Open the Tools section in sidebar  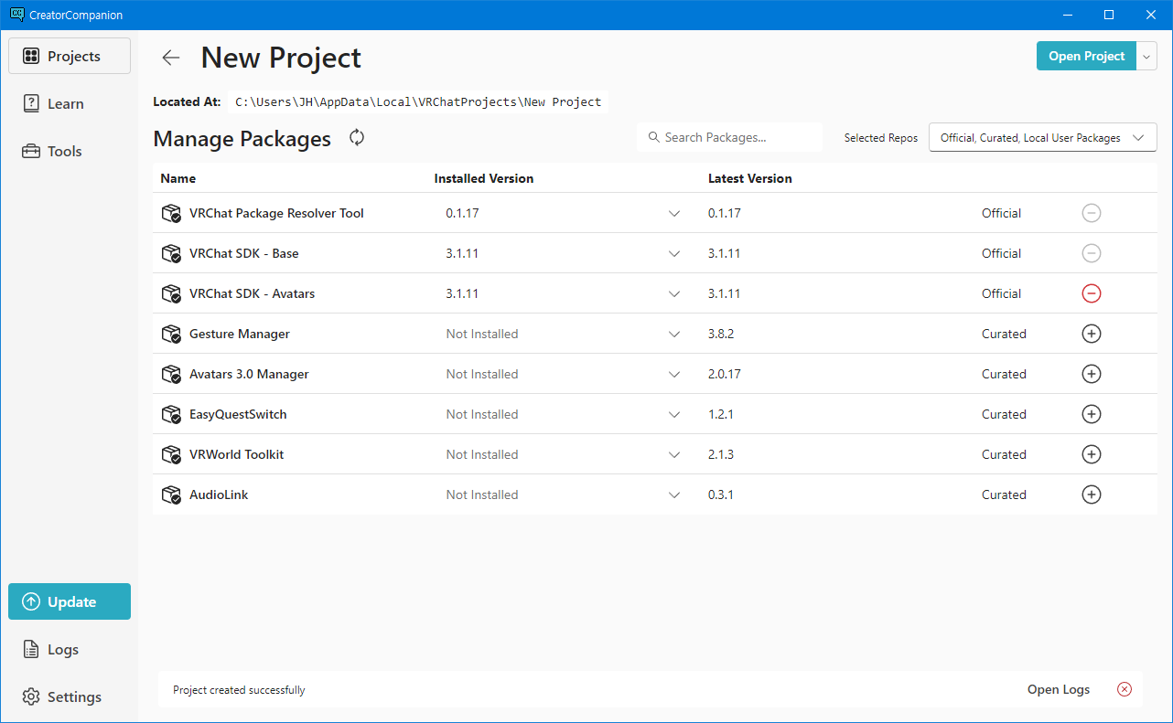coord(70,151)
